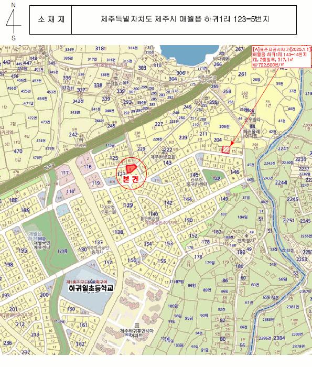Select block number 198
The image size is (312, 367).
[9, 264]
